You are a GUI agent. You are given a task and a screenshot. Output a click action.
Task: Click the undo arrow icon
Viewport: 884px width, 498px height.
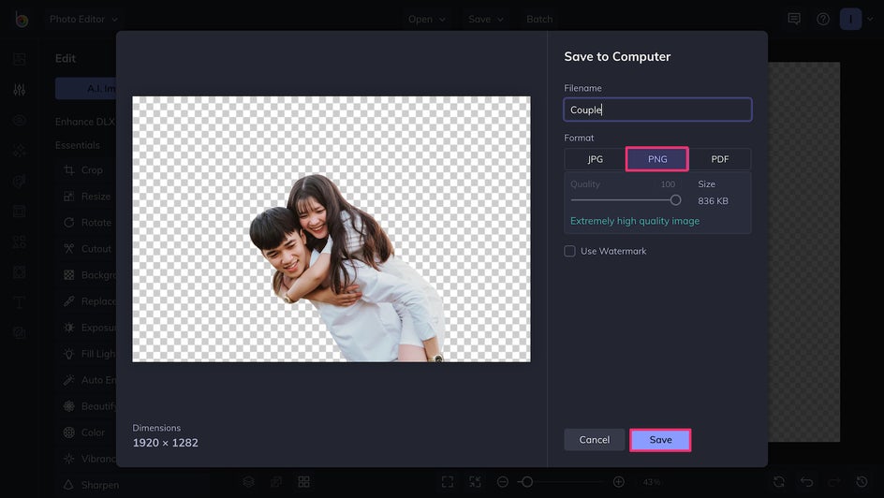(807, 482)
